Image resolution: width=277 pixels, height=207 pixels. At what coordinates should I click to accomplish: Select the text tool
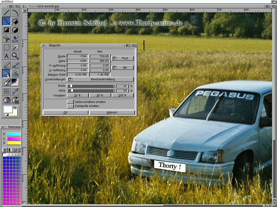coord(6,56)
